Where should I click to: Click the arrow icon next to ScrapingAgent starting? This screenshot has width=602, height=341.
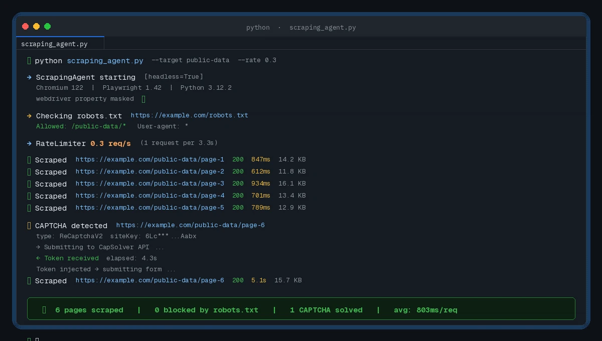pos(29,77)
